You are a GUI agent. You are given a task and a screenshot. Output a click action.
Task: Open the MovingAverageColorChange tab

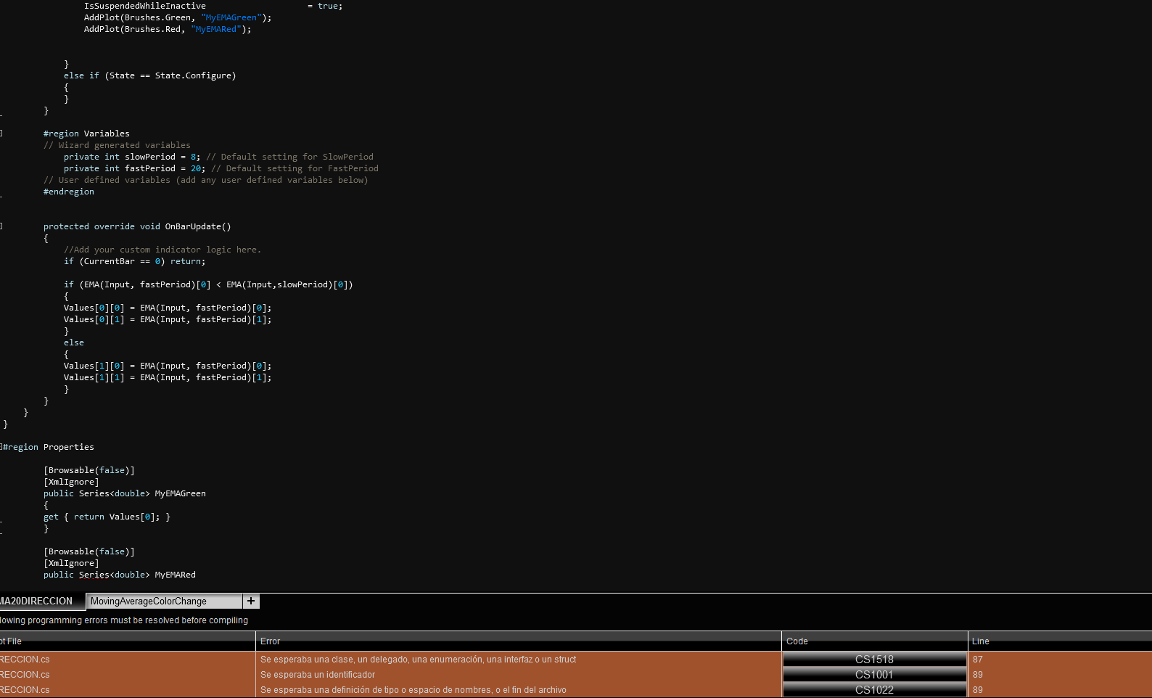click(165, 601)
